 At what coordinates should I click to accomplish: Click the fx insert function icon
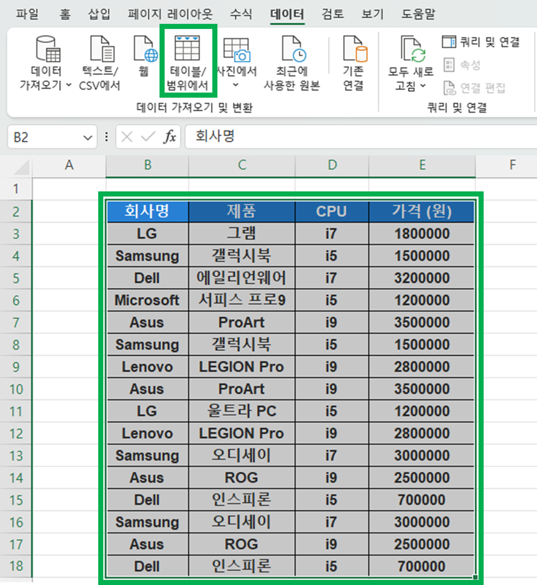(169, 137)
